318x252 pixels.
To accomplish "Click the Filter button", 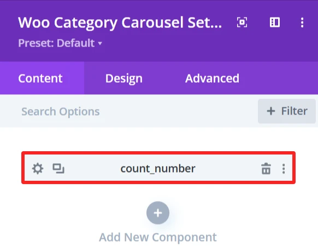I will (x=287, y=111).
